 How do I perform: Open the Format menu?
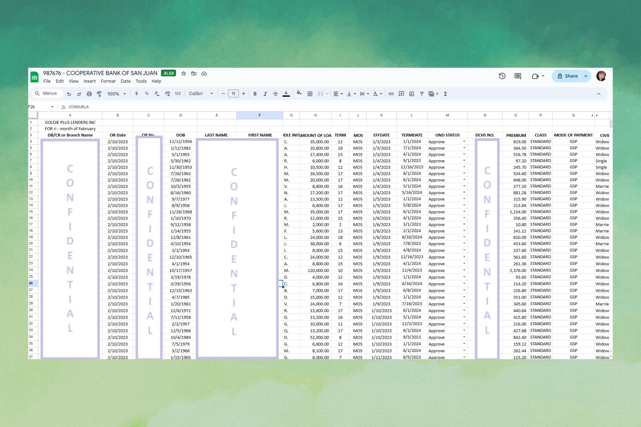108,81
